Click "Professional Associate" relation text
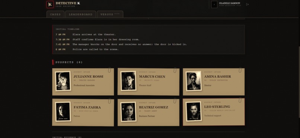 [84, 85]
